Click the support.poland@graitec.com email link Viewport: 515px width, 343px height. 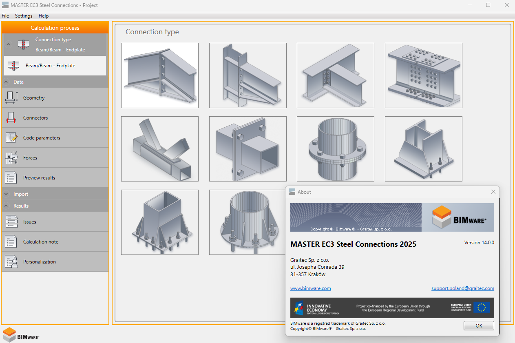pos(462,288)
